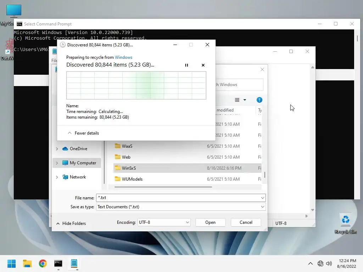Screen dimensions: 363x272
Task: Click the recycle progress bar graph
Action: (x=136, y=85)
